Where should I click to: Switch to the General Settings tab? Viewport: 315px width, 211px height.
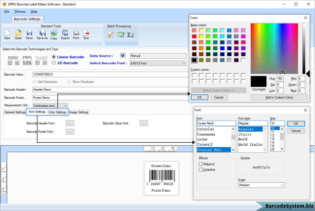(x=15, y=112)
